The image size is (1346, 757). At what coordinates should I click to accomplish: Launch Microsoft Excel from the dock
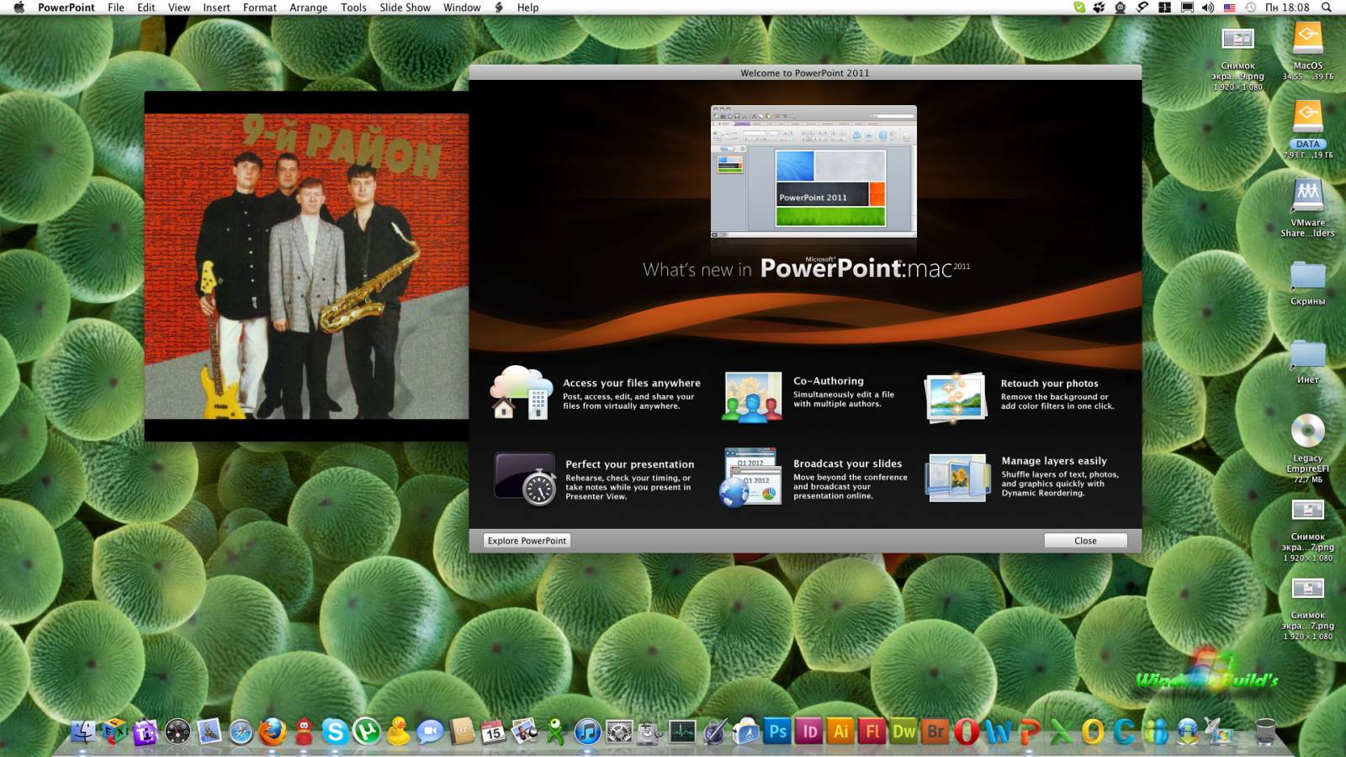[1062, 733]
